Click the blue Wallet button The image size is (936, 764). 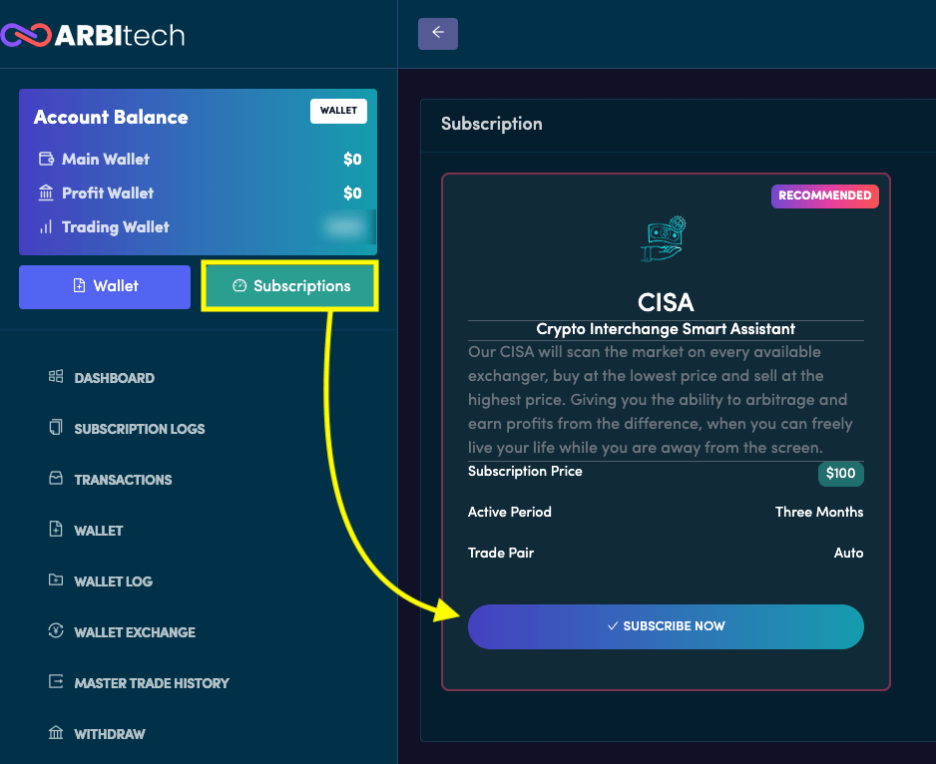[x=104, y=286]
